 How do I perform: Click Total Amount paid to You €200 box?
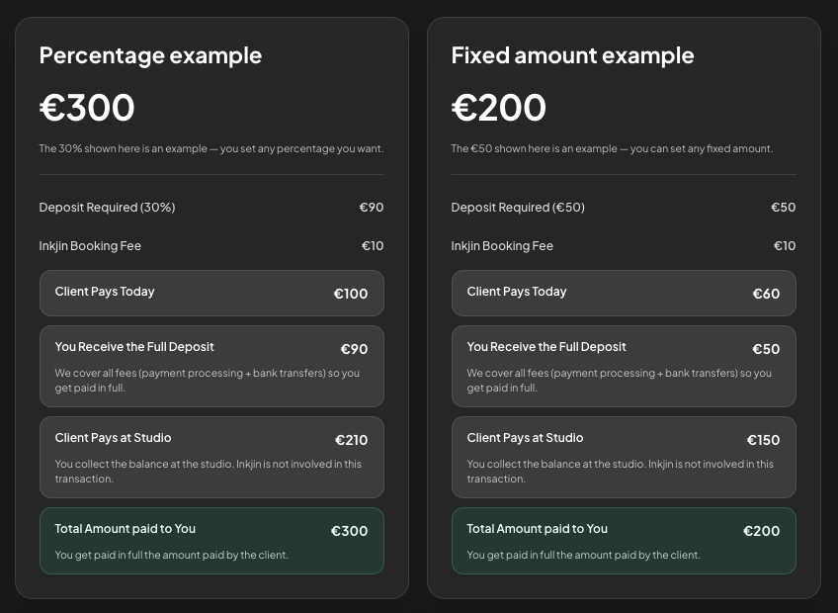pyautogui.click(x=624, y=541)
